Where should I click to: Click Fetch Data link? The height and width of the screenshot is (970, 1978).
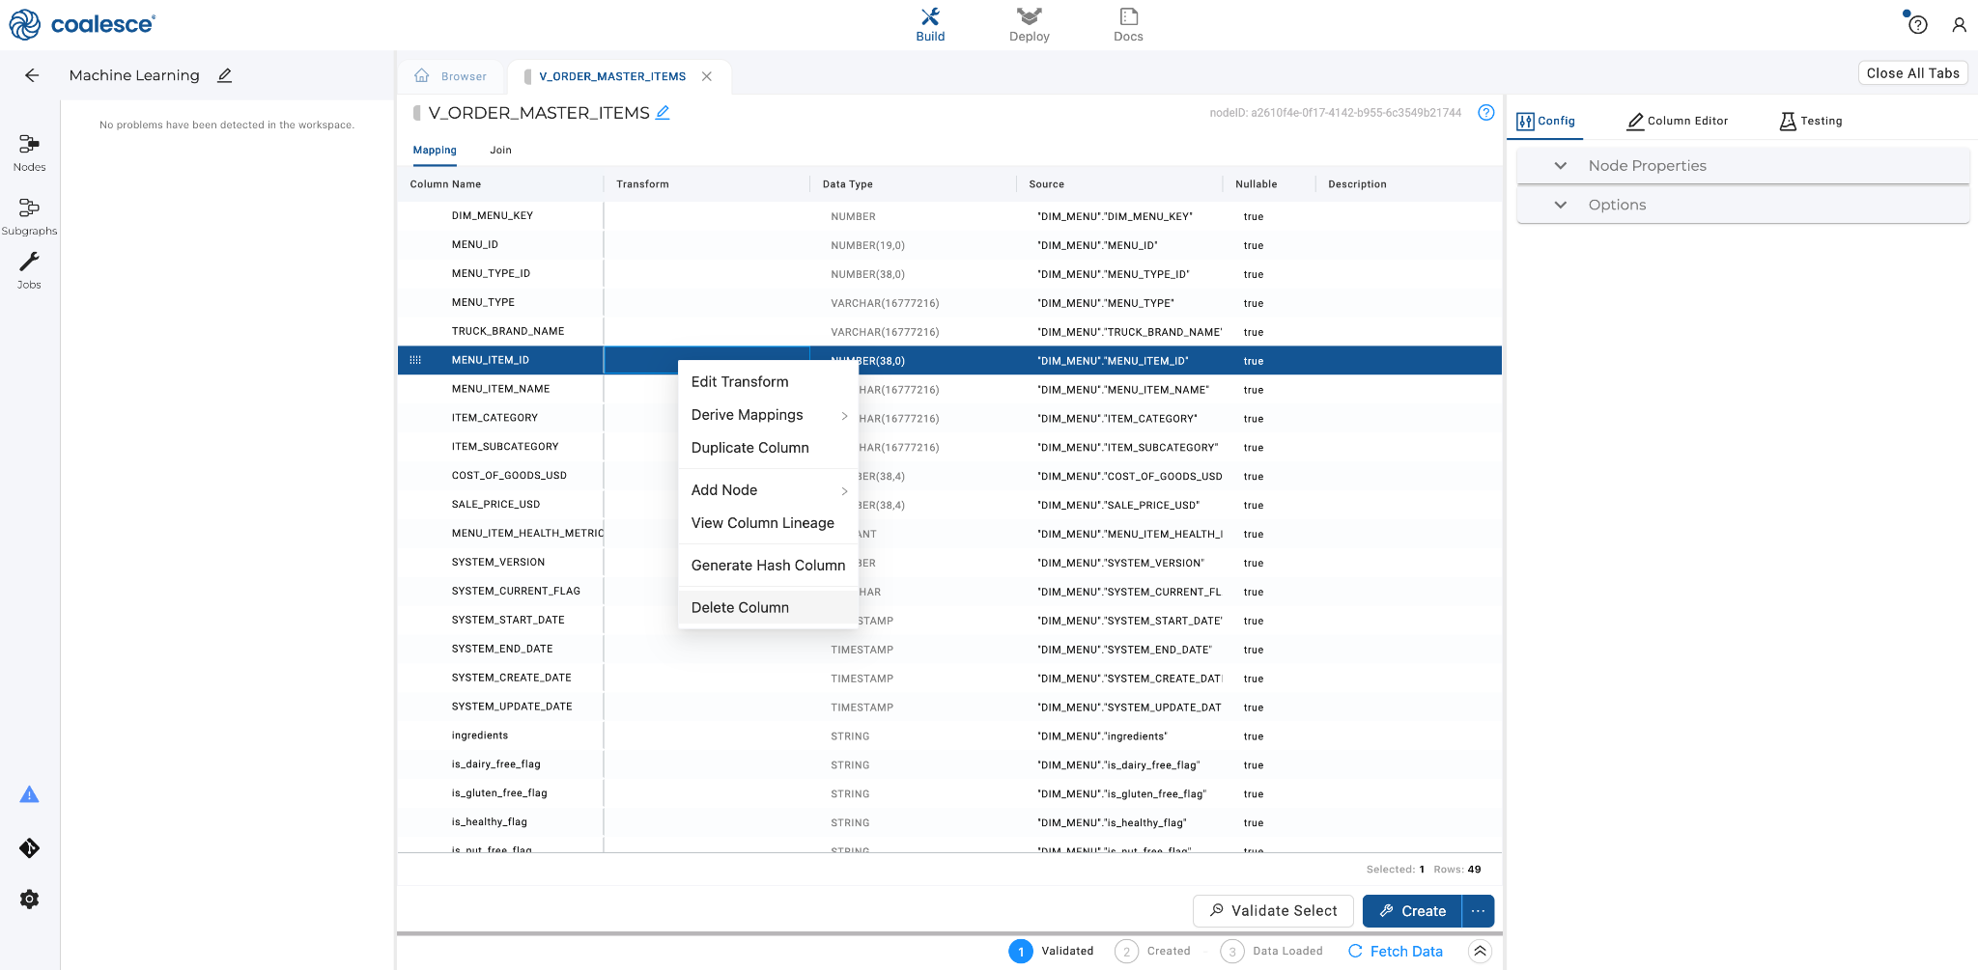point(1396,952)
